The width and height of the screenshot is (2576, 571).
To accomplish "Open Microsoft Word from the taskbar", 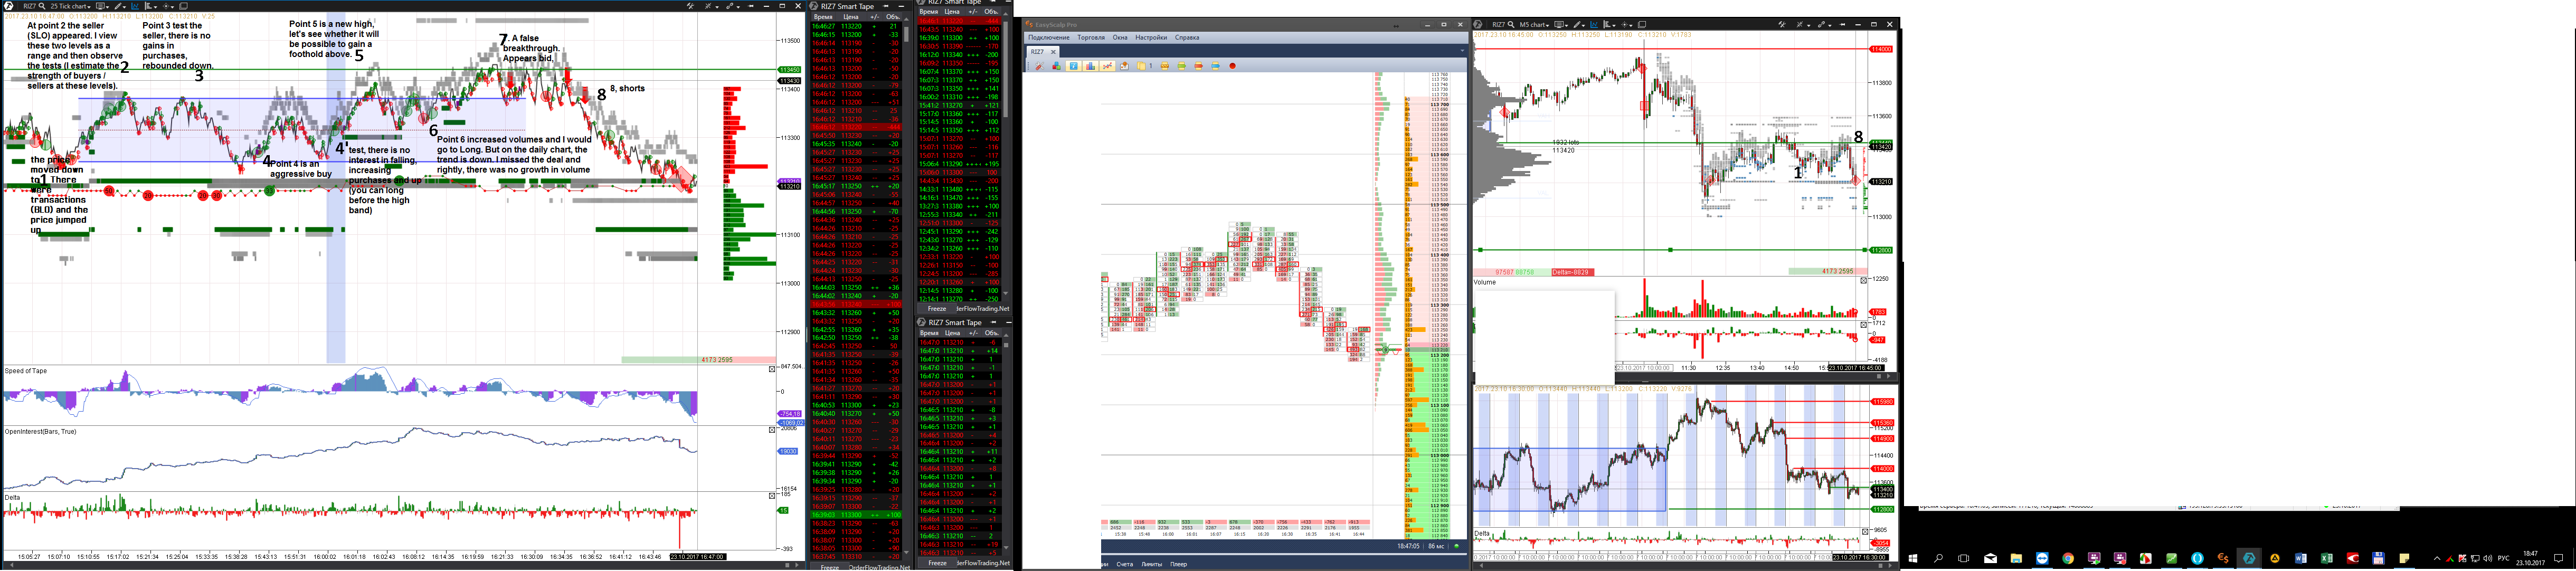I will 2301,558.
